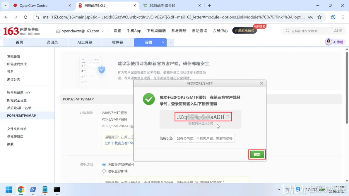Open the 首页 tab
The width and height of the screenshot is (349, 196).
[x=19, y=42]
